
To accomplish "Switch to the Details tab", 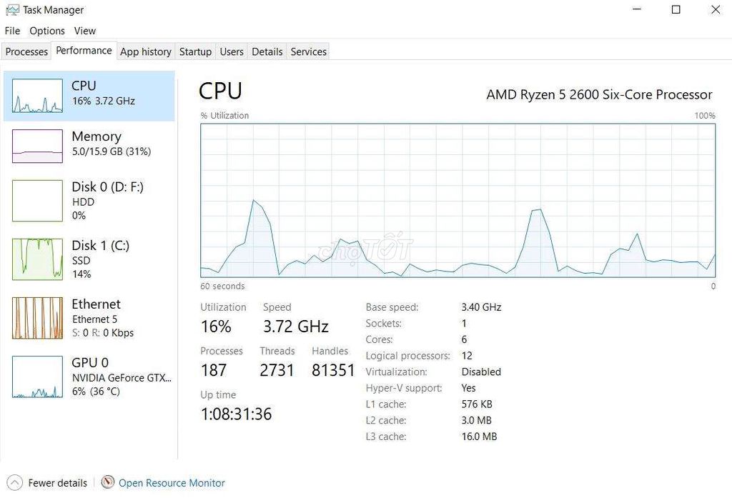I will 267,51.
